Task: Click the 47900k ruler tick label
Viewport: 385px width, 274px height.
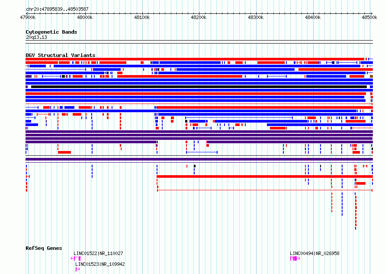Action: pyautogui.click(x=28, y=17)
